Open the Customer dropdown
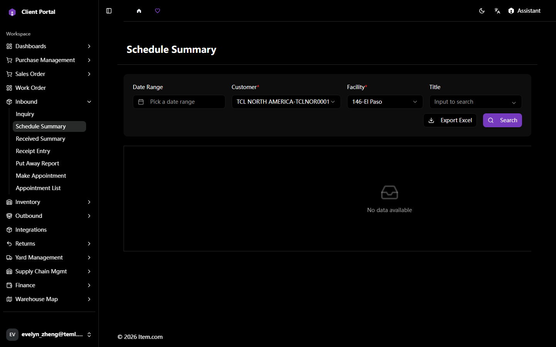This screenshot has width=556, height=347. [286, 102]
